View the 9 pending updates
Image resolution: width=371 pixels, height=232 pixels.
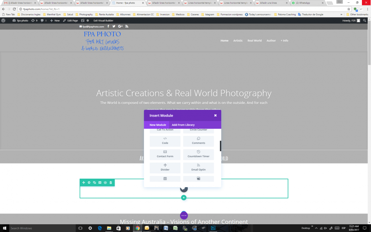[34, 21]
